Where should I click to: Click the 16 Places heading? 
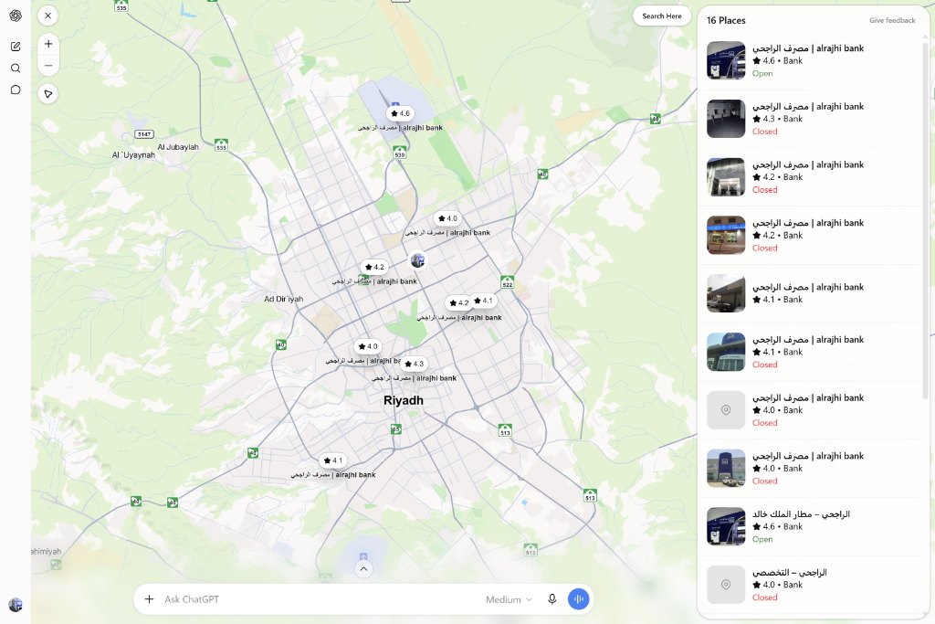pyautogui.click(x=726, y=20)
